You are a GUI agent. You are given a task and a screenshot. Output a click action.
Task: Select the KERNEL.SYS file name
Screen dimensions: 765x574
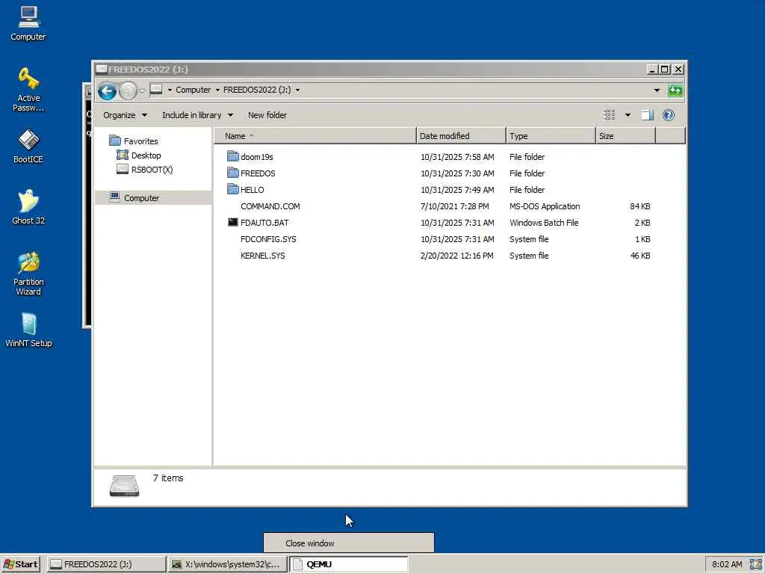pyautogui.click(x=262, y=256)
